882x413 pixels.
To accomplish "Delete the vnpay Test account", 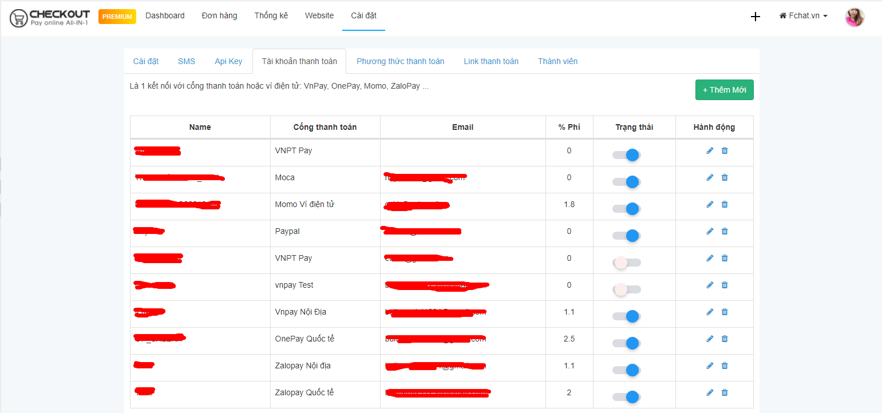I will coord(725,285).
